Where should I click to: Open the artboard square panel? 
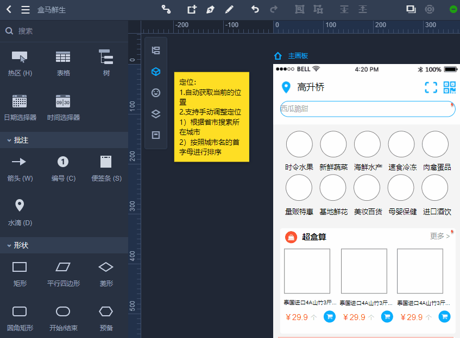click(156, 135)
